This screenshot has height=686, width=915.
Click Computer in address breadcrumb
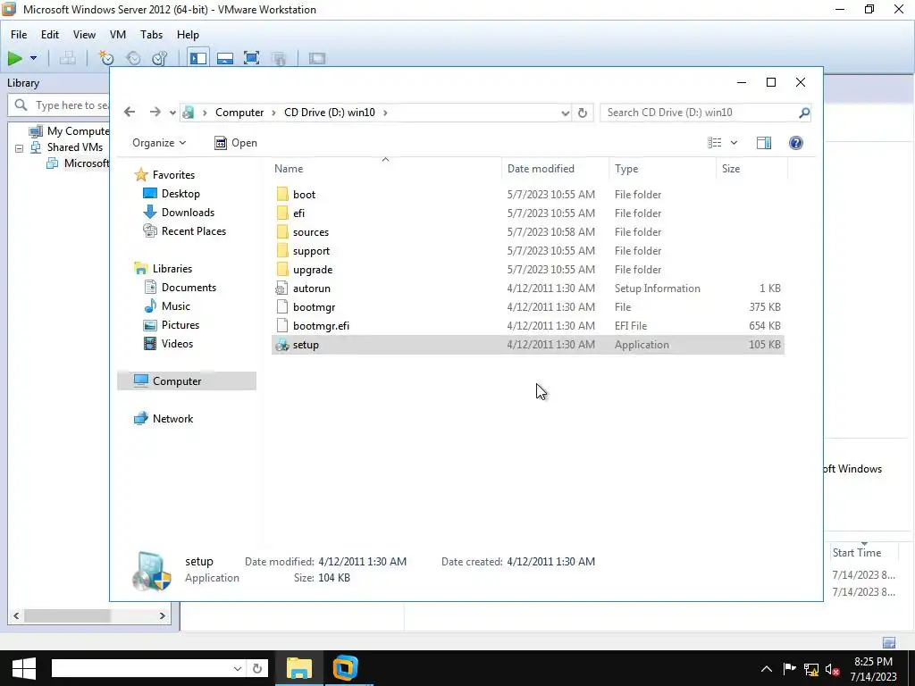click(x=239, y=112)
